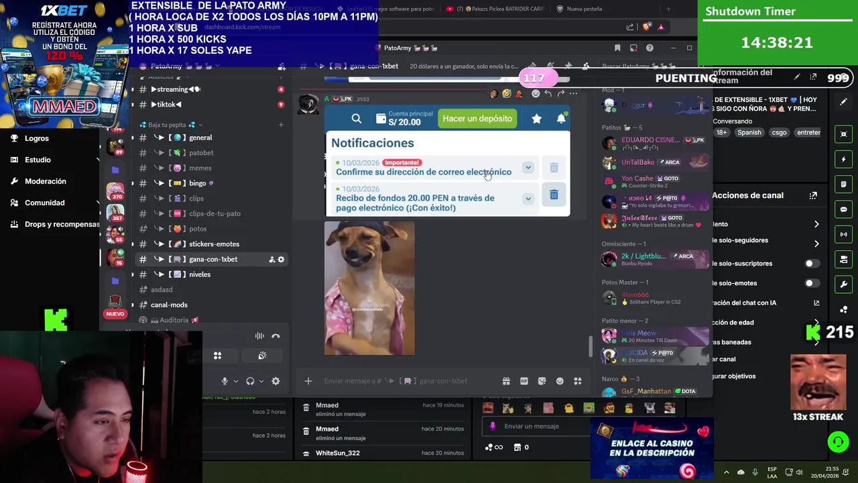Reply to the message with arrow icon
Screen dimensions: 858x483
(x=548, y=93)
